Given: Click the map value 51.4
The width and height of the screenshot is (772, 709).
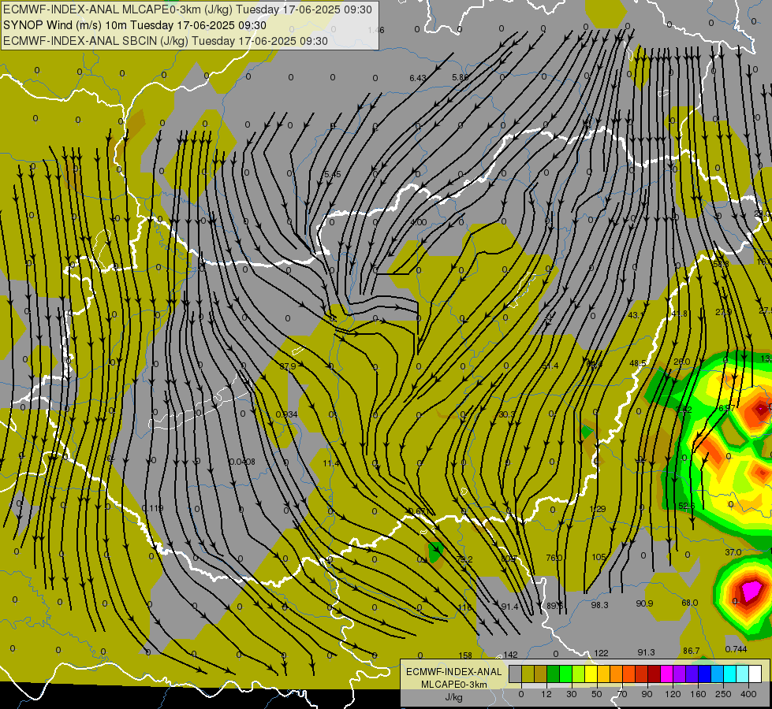Looking at the screenshot, I should coord(550,366).
